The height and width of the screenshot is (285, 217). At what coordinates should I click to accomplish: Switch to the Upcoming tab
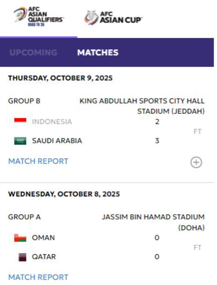coord(33,52)
